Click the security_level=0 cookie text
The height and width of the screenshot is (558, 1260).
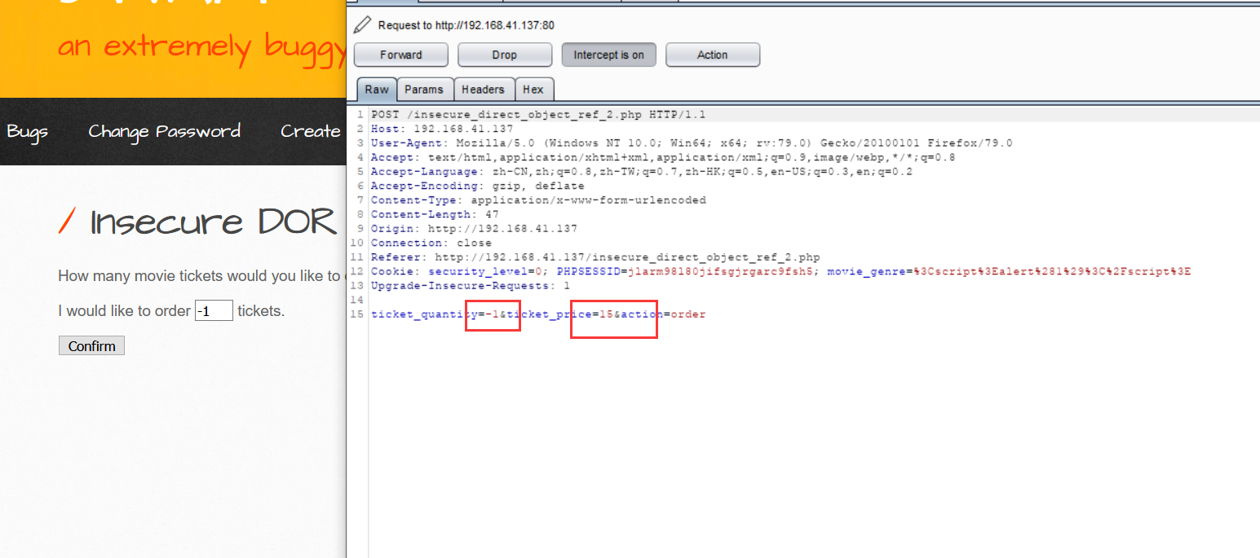click(x=486, y=271)
